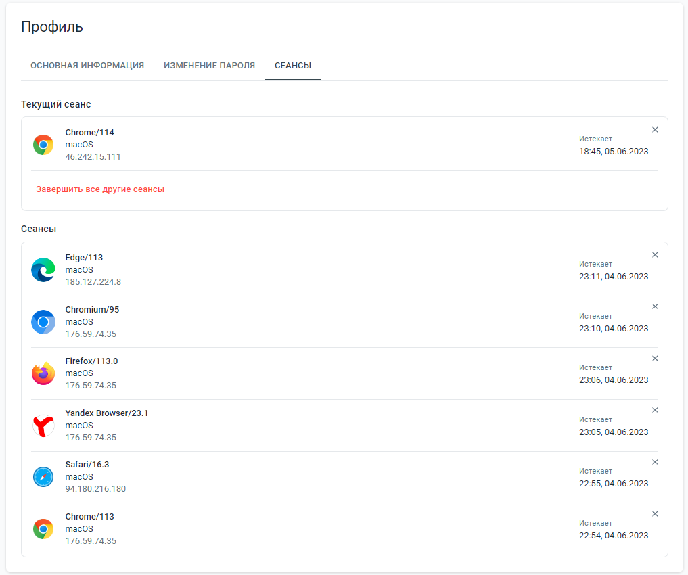
Task: Click the Chrome/113 session name
Action: 89,516
